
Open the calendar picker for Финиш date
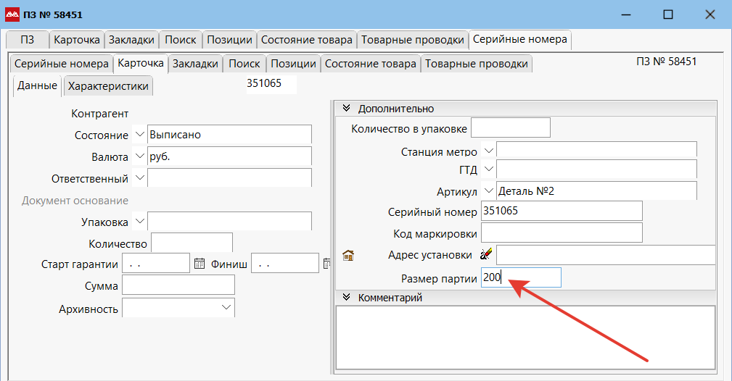(326, 264)
